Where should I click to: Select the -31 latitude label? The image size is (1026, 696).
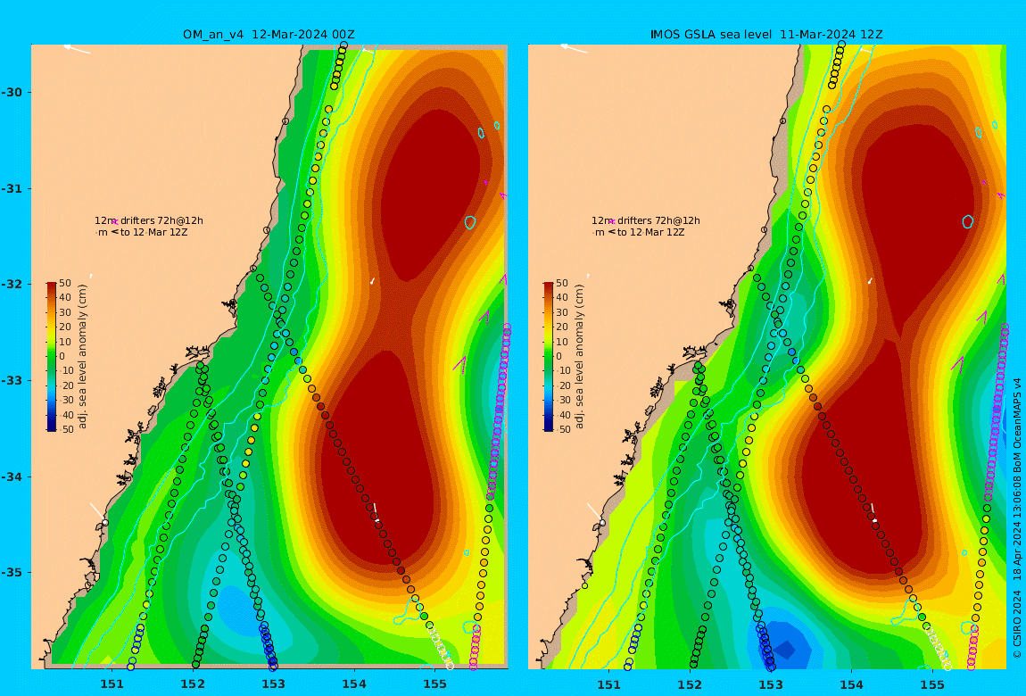click(x=12, y=188)
